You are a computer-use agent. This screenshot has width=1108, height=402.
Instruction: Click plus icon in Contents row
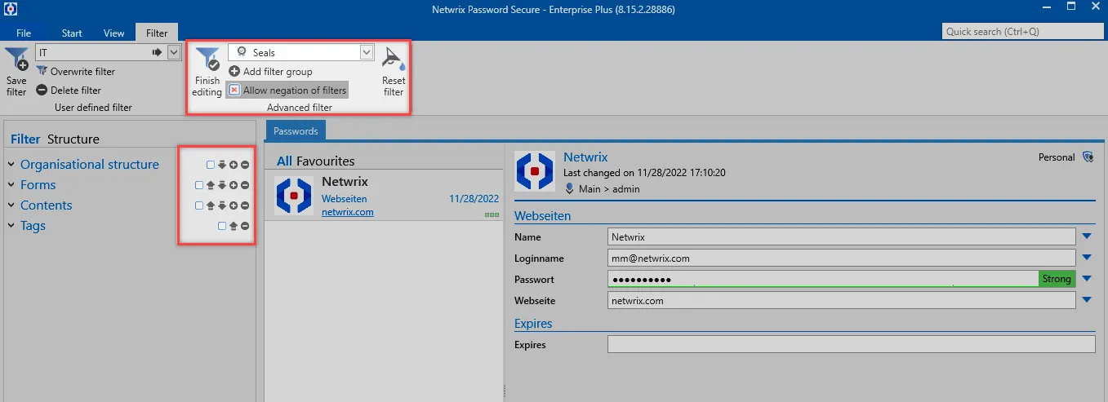(x=234, y=205)
